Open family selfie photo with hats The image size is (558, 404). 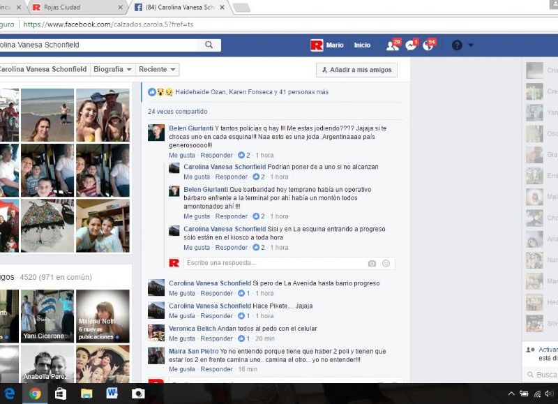(103, 115)
